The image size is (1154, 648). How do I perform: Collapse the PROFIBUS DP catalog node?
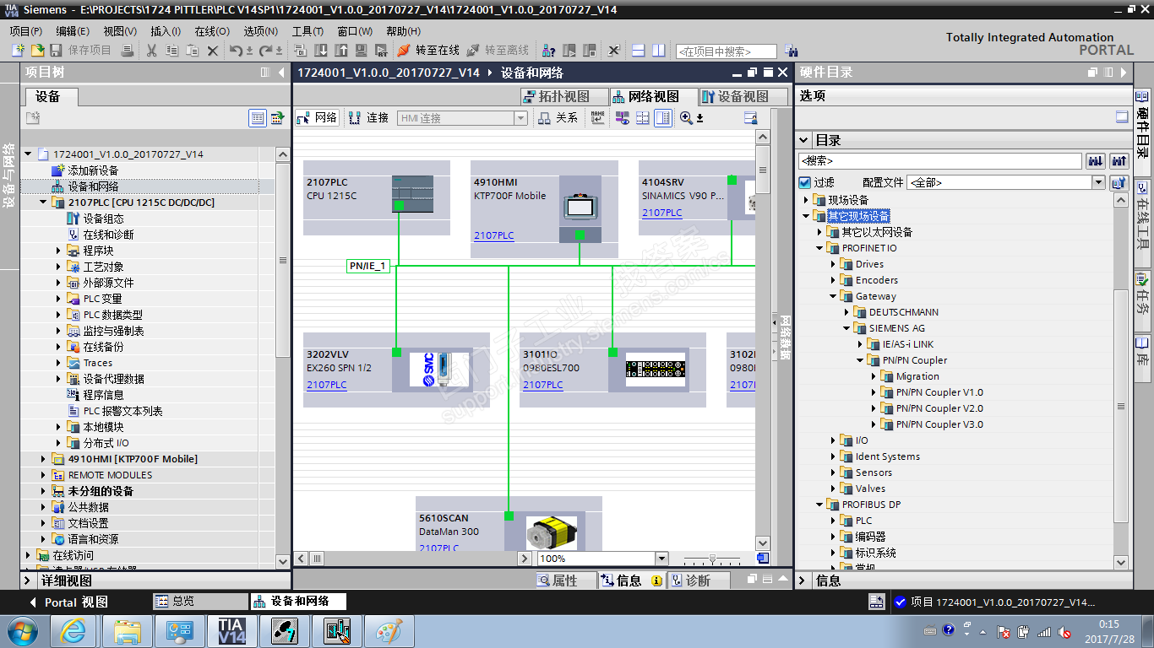coord(819,505)
